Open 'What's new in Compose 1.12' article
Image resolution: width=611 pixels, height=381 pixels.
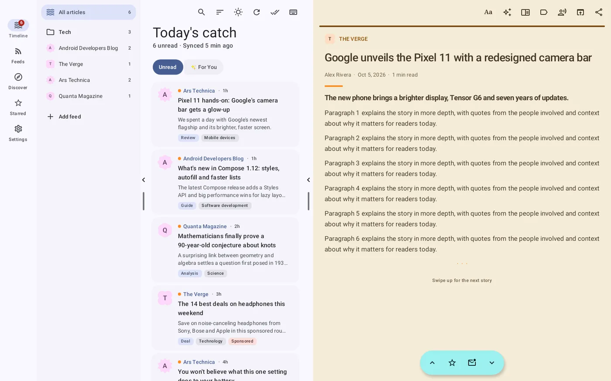coord(225,182)
